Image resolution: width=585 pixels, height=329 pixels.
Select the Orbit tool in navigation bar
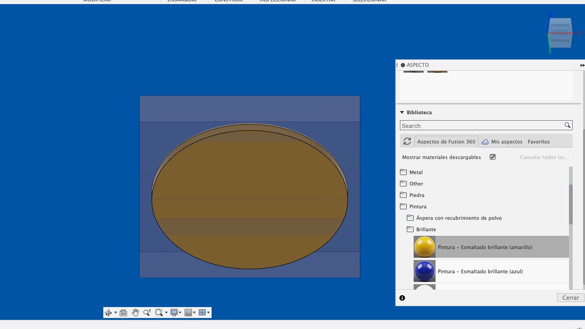coord(108,313)
